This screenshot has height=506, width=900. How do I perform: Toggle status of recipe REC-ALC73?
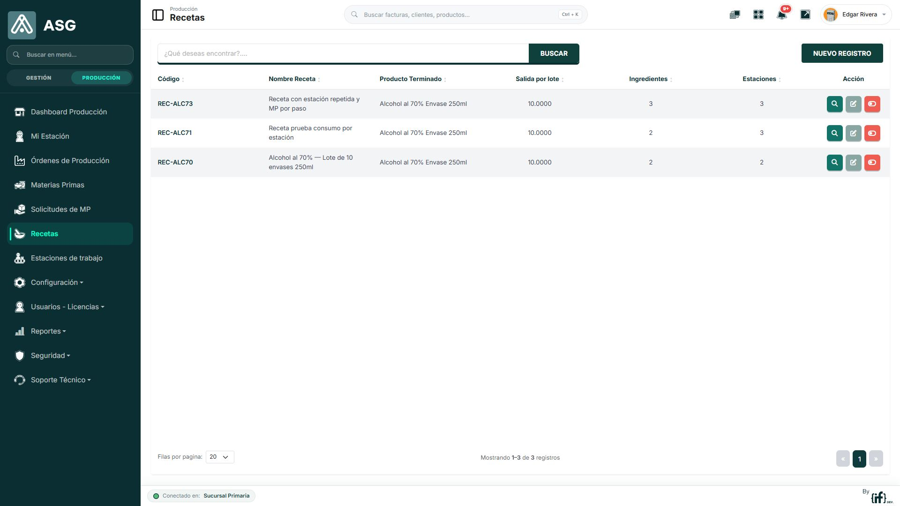point(872,104)
